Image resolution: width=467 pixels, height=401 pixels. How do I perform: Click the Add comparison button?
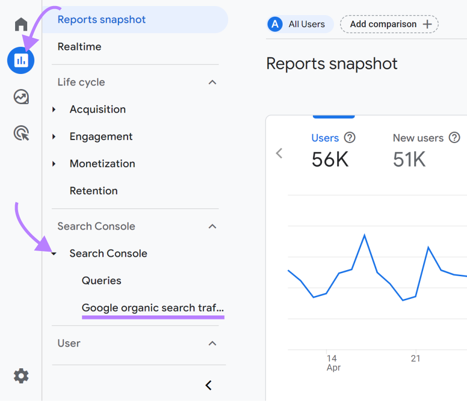coord(389,24)
